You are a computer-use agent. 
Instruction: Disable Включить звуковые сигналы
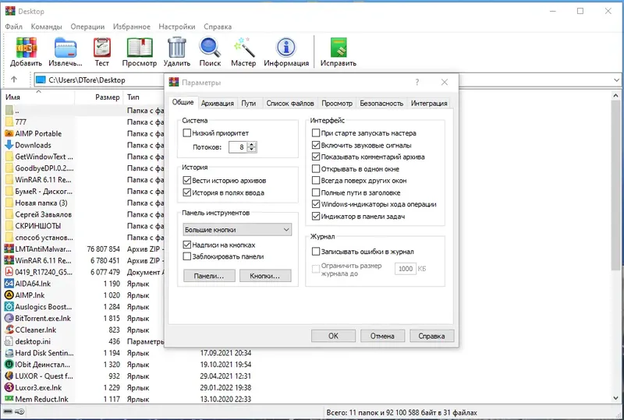coord(316,145)
